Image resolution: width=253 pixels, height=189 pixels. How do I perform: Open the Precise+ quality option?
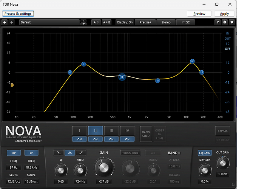145,22
